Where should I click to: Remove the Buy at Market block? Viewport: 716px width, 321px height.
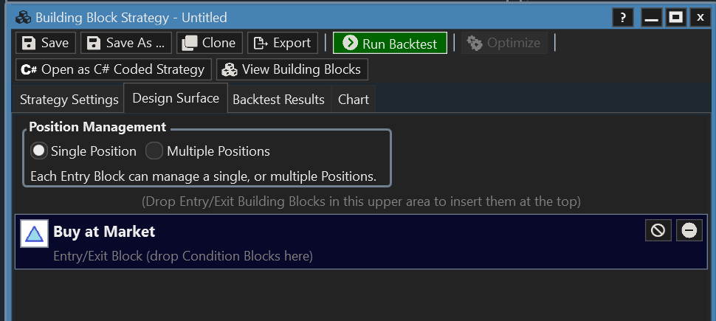(689, 230)
